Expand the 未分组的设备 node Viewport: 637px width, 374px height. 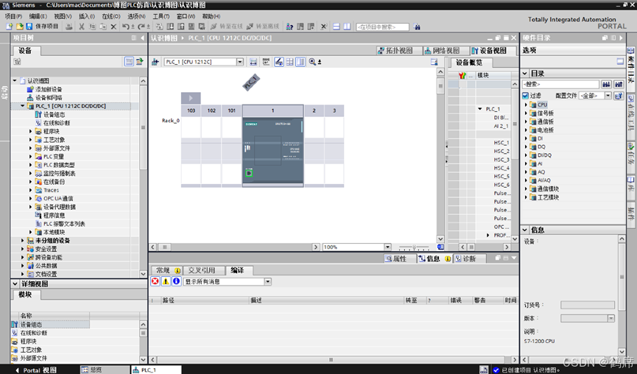pyautogui.click(x=22, y=241)
